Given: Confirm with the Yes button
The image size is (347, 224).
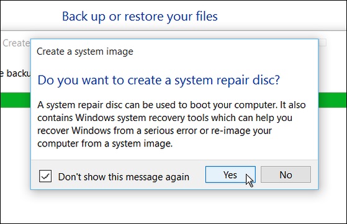Looking at the screenshot, I should coord(230,175).
